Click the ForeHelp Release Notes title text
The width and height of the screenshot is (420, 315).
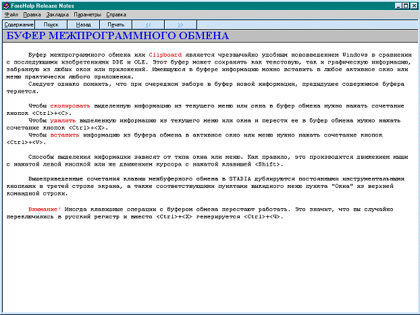(x=43, y=6)
